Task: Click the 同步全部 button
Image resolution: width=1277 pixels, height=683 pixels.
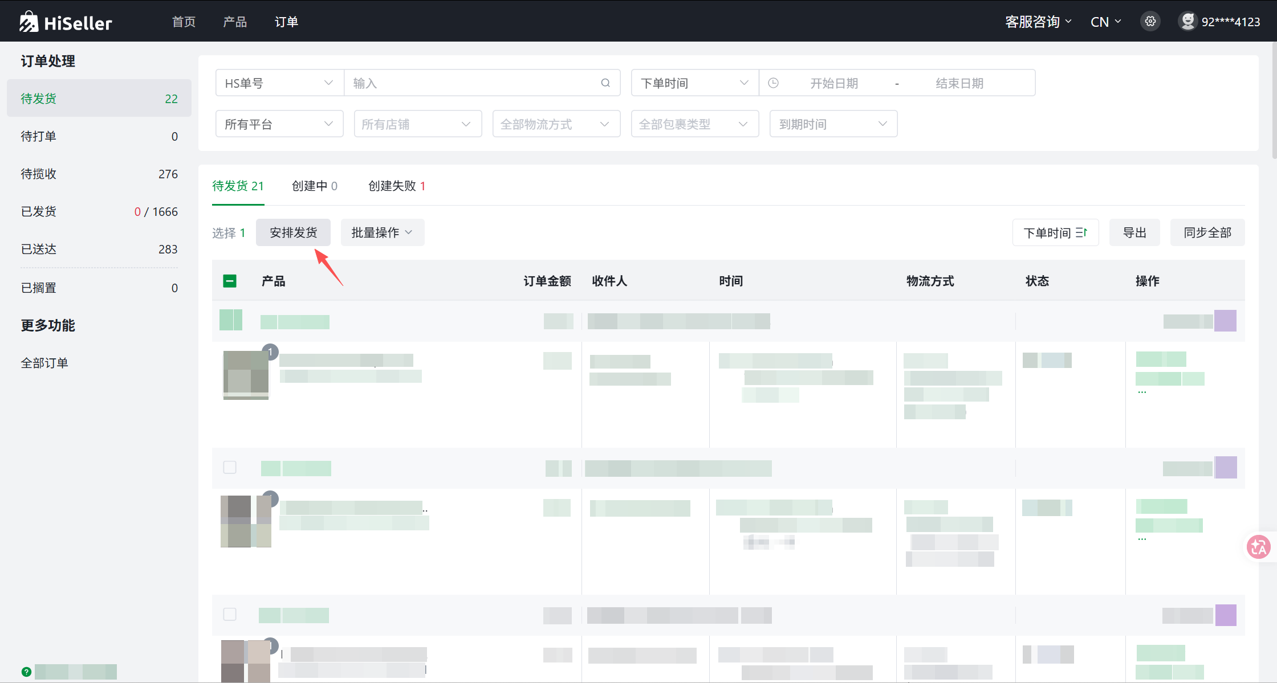Action: [1207, 232]
